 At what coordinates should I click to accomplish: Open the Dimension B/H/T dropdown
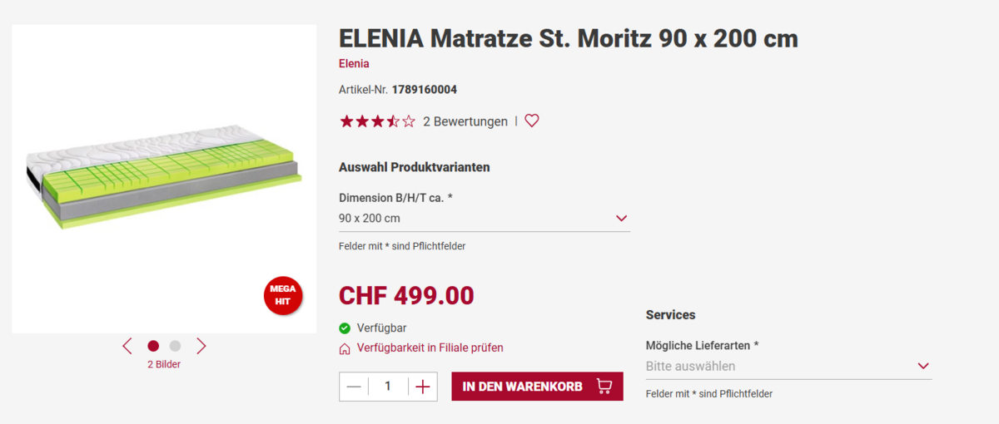[x=483, y=219]
